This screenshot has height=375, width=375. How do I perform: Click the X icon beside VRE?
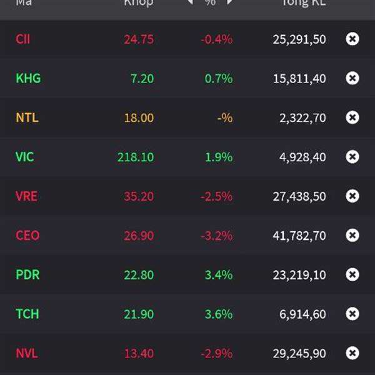(x=352, y=196)
